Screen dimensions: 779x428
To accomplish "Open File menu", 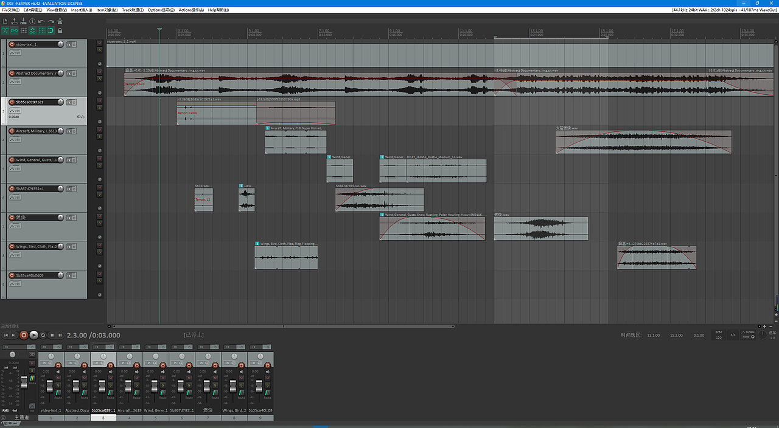I will point(10,10).
